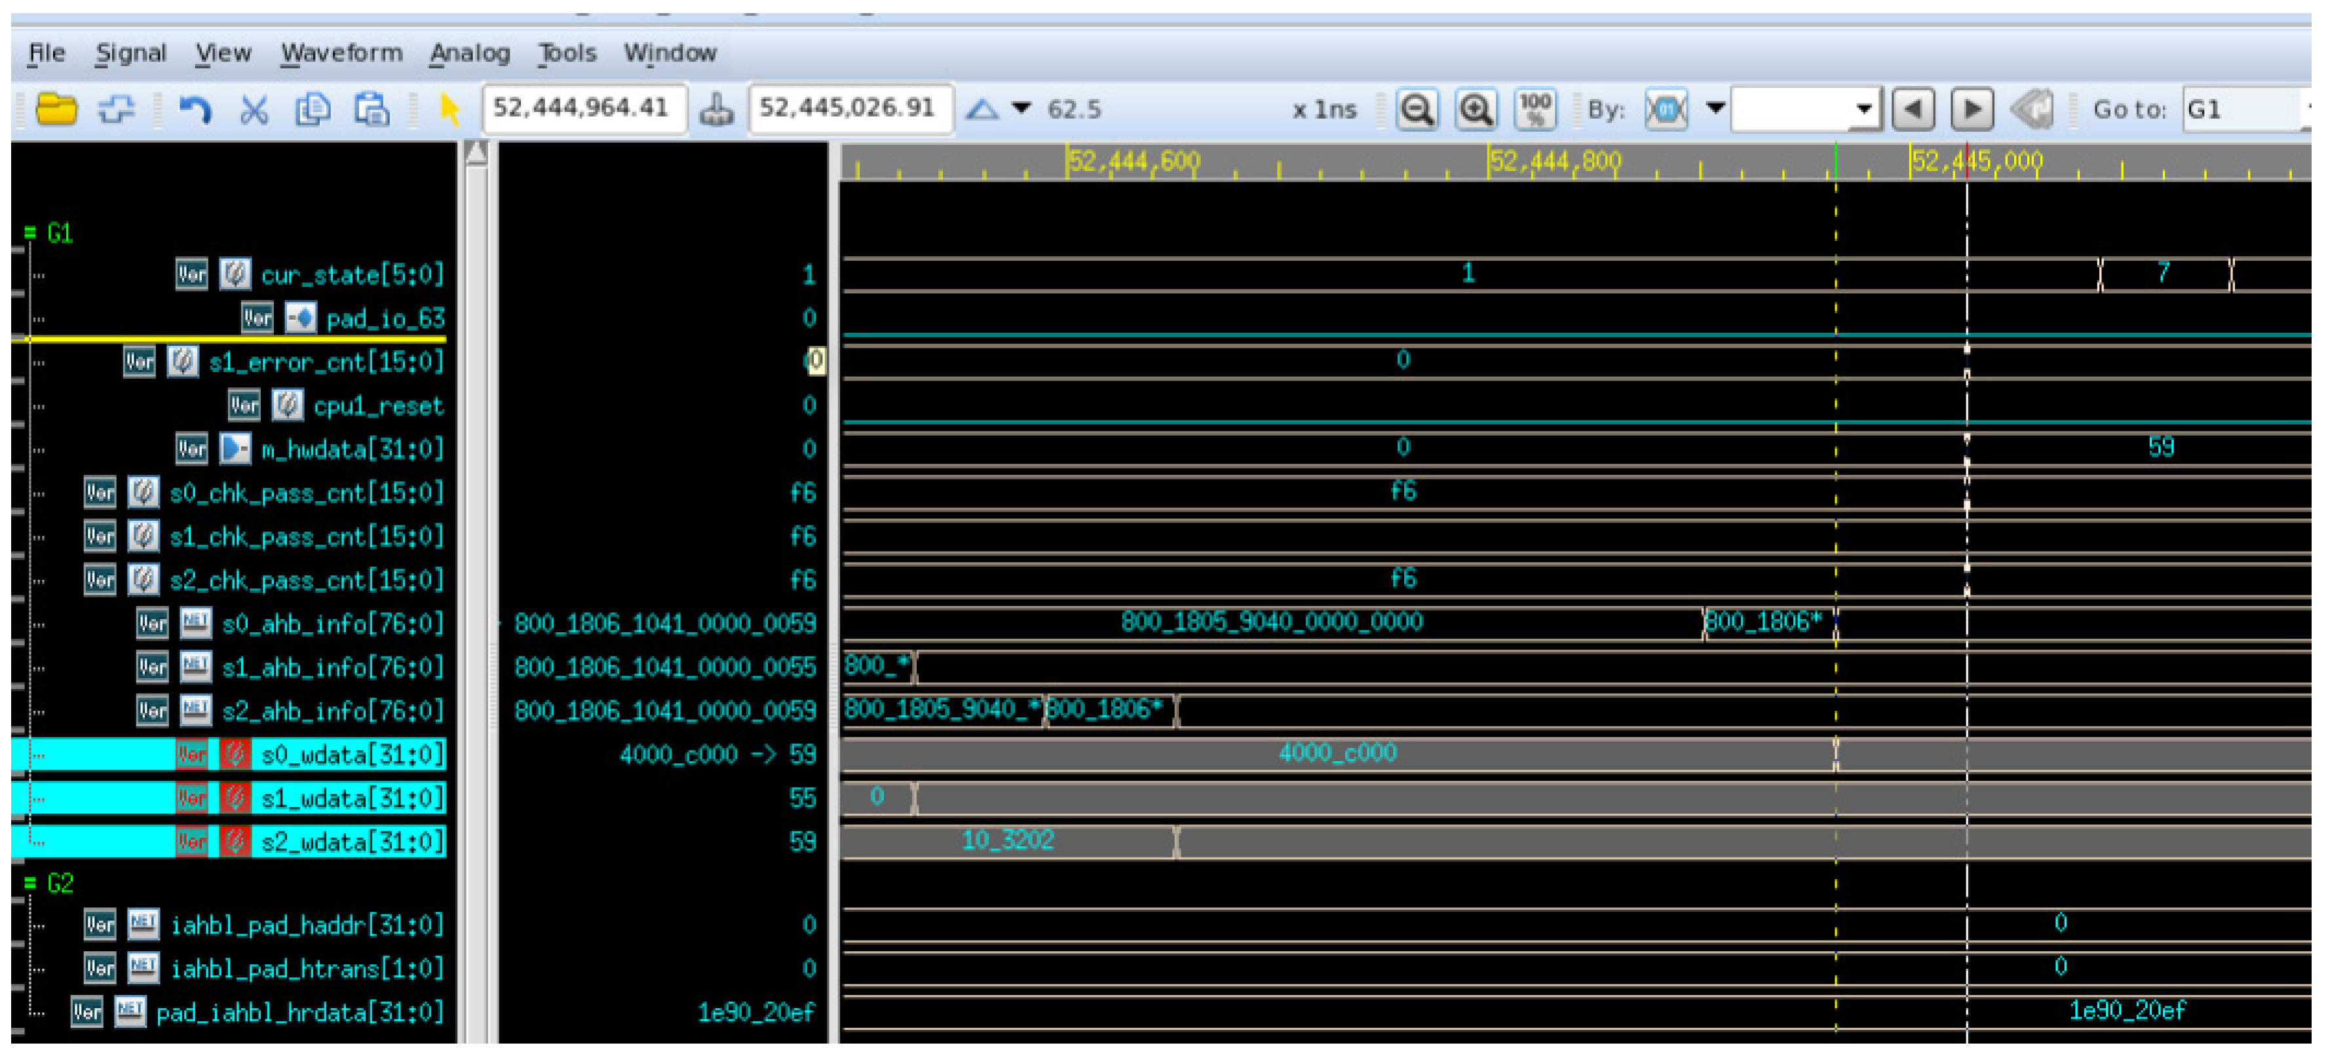
Task: Select signal pad_io_63
Action: point(386,318)
